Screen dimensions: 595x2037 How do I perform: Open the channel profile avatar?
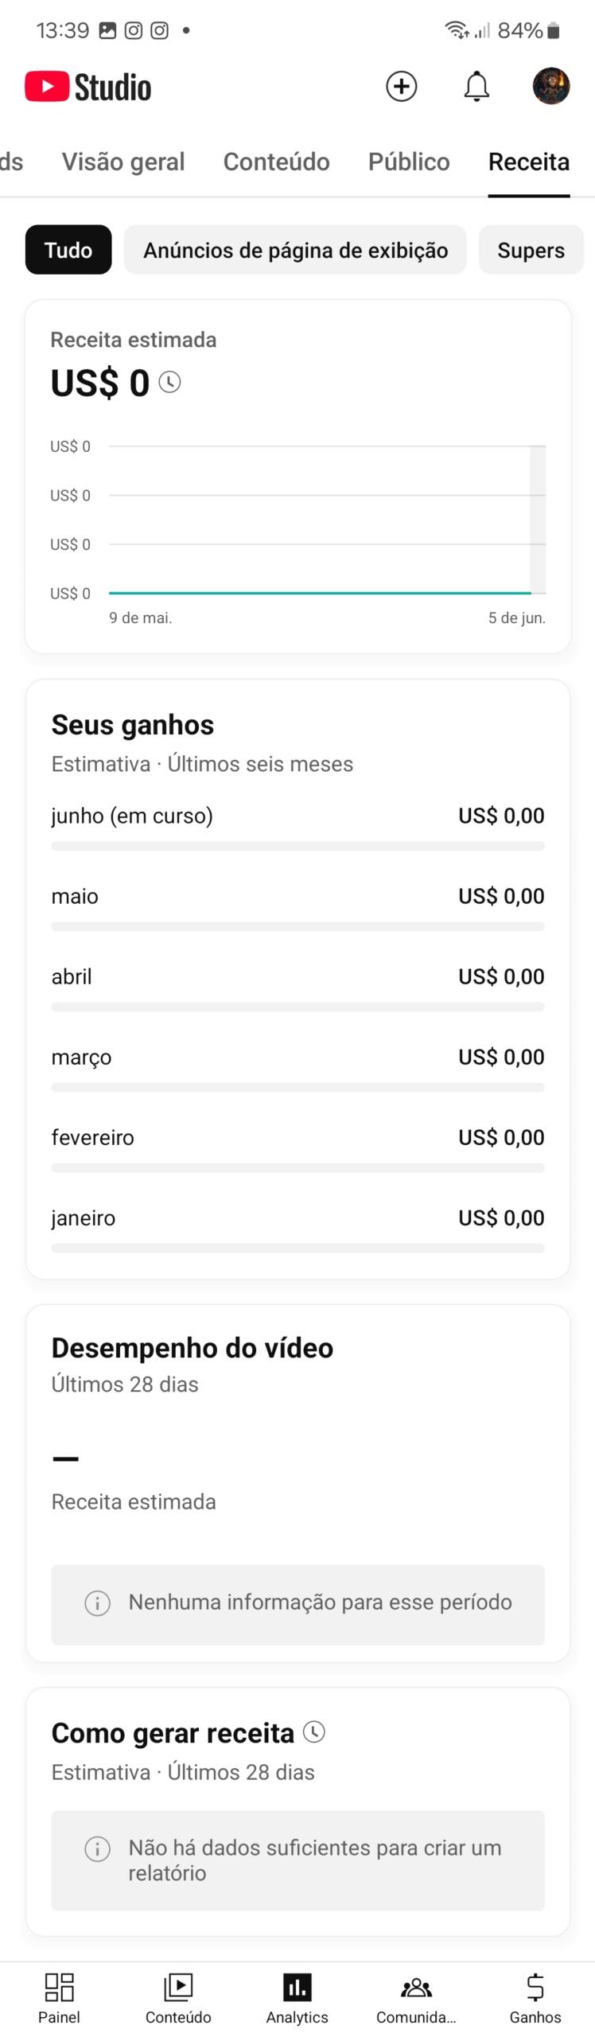click(551, 86)
